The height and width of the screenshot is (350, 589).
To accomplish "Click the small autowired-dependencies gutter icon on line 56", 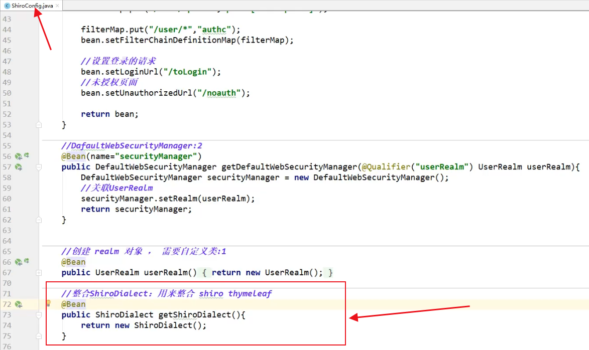I will point(27,155).
